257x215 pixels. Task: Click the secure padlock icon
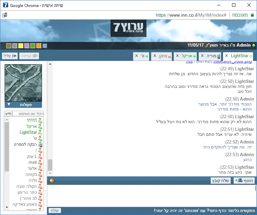coord(252,15)
